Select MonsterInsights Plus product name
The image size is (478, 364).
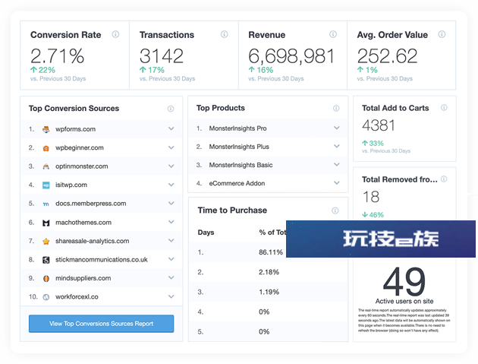pos(239,147)
